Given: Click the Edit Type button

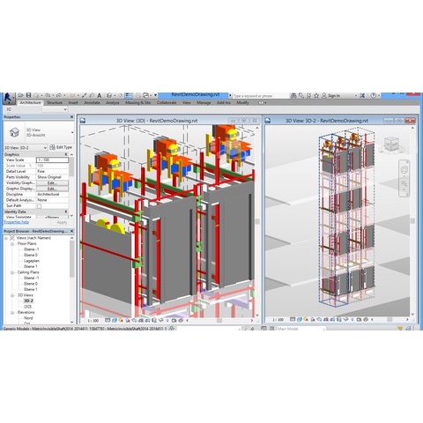Looking at the screenshot, I should (x=61, y=147).
